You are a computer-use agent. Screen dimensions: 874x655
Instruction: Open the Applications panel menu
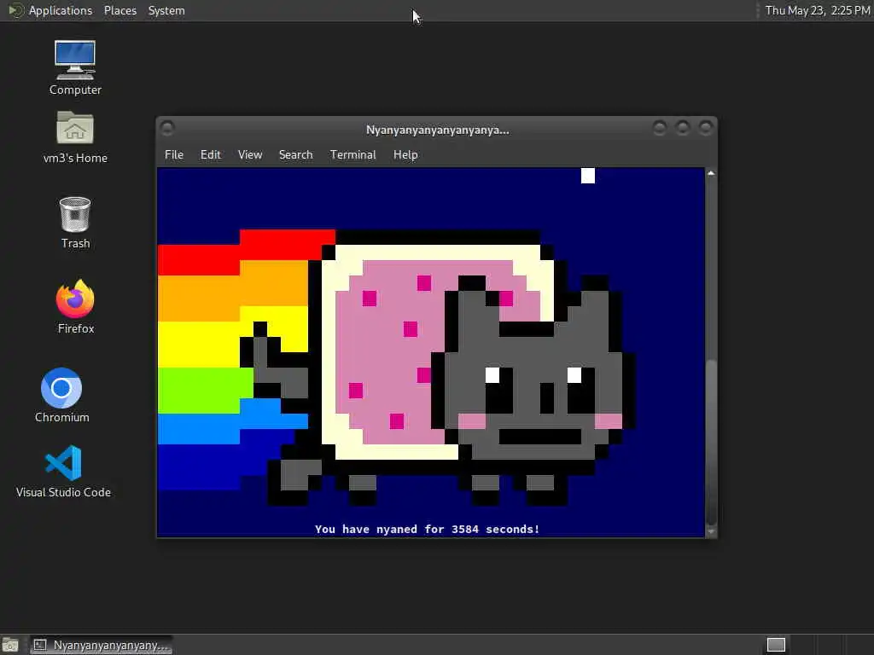tap(61, 10)
